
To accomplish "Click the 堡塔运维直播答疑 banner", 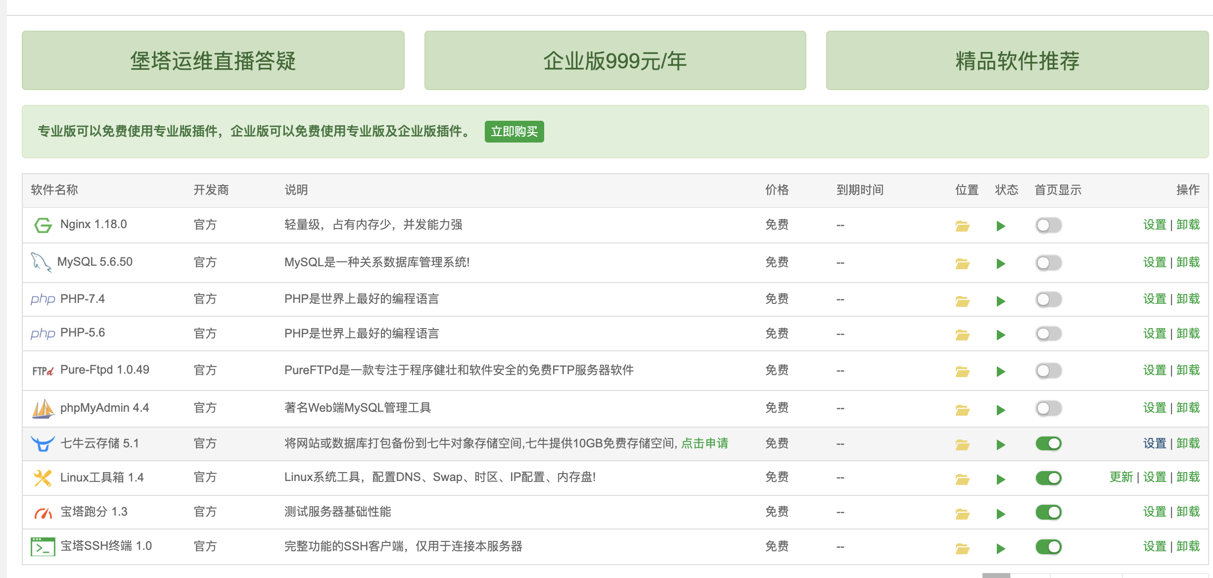I will (213, 60).
